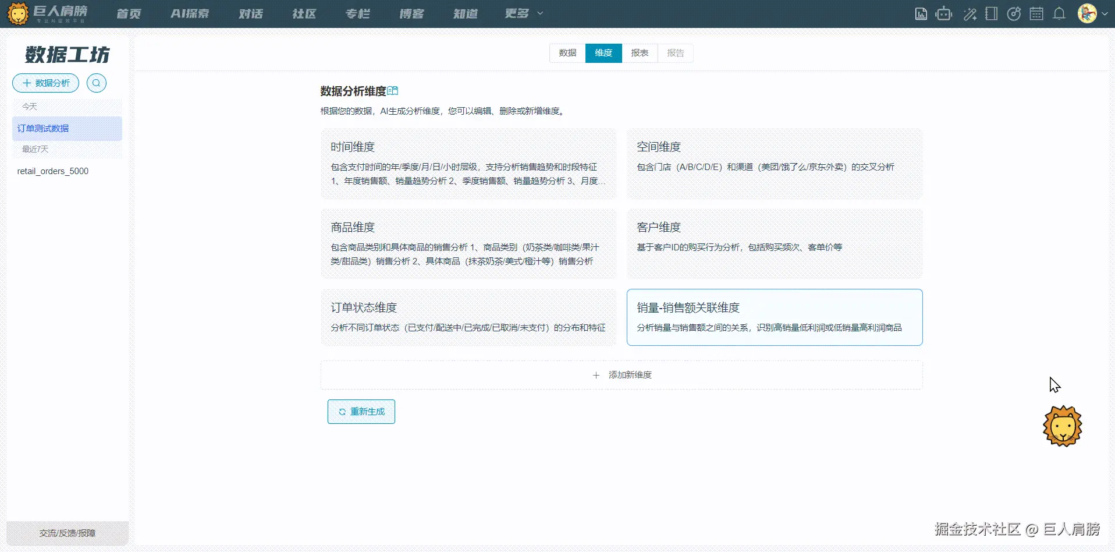Open the calendar icon in the top bar
The image size is (1115, 552).
(1037, 13)
